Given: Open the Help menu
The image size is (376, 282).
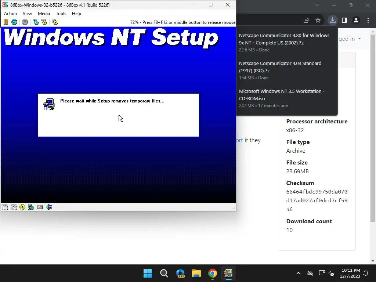Looking at the screenshot, I should [x=76, y=14].
